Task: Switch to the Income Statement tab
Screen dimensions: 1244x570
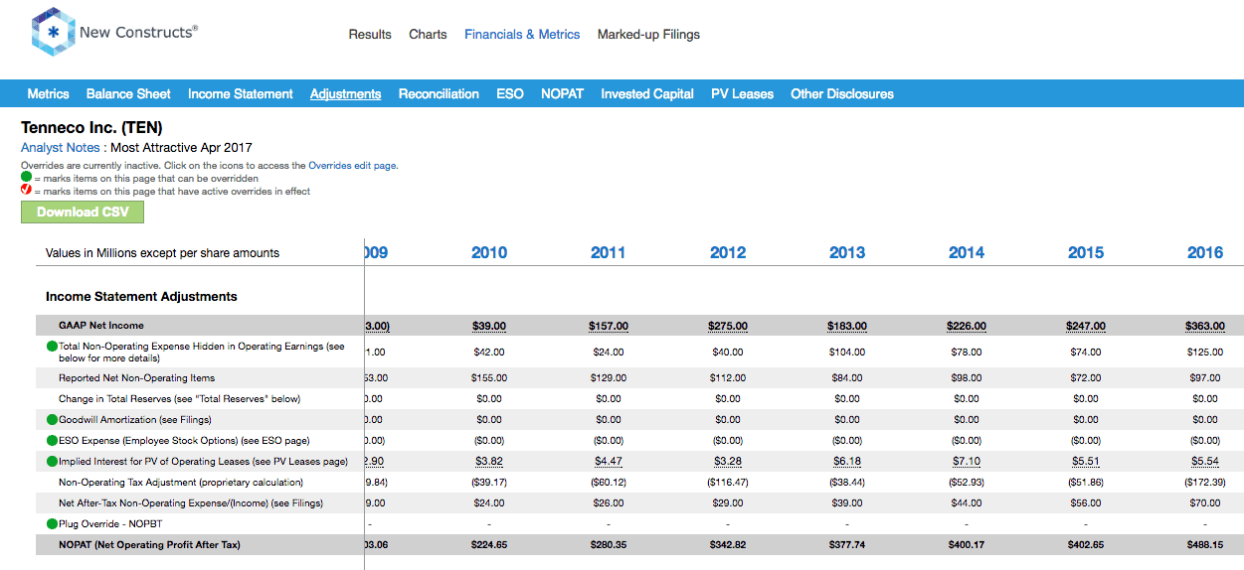Action: 241,94
